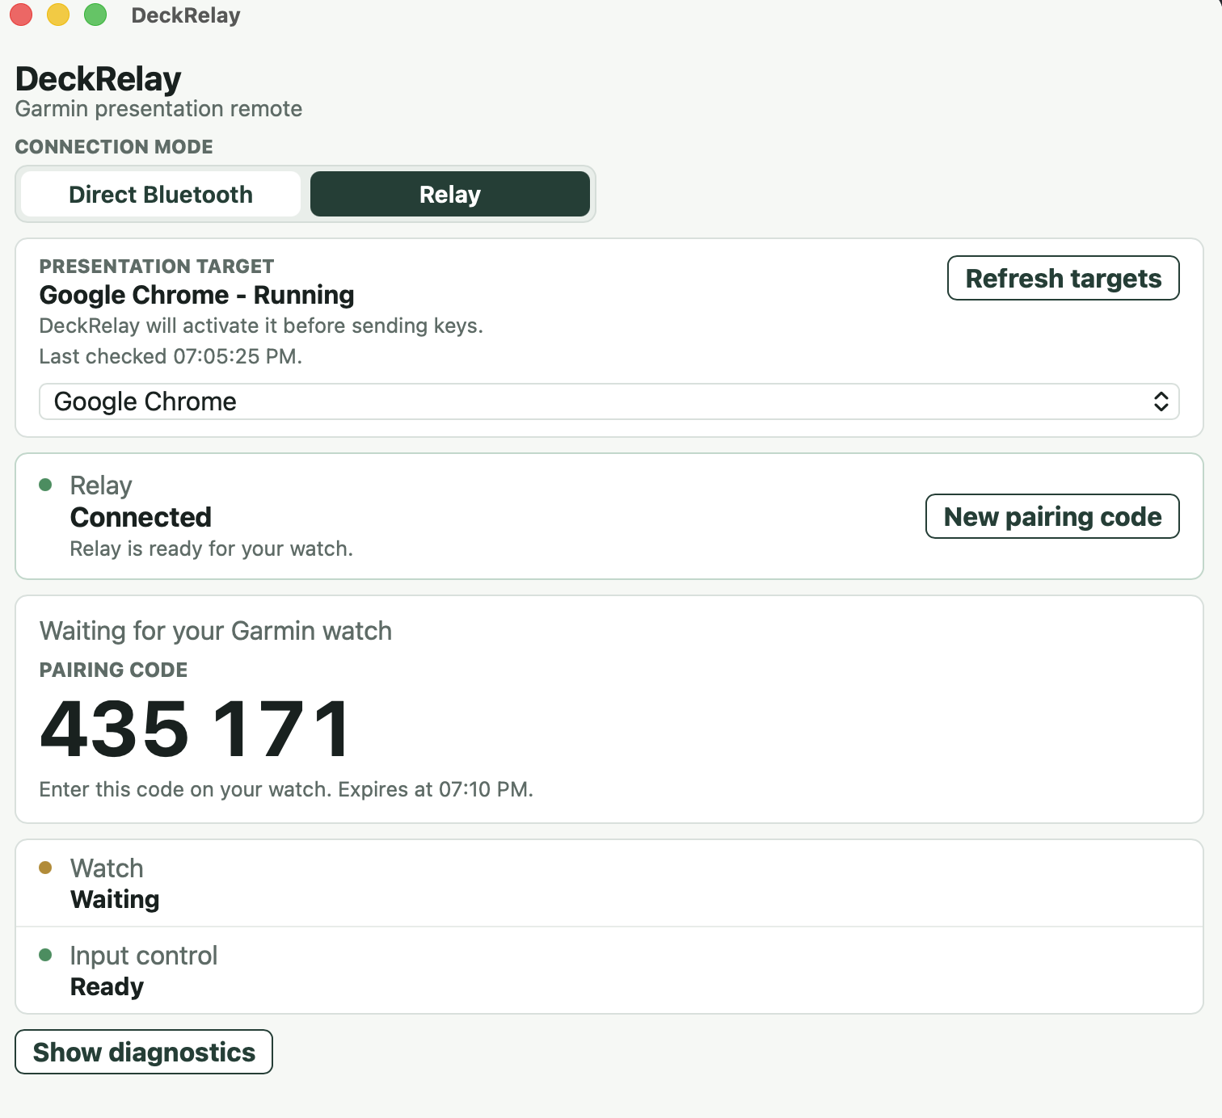The width and height of the screenshot is (1222, 1118).
Task: Click the green Input control status dot
Action: click(46, 955)
